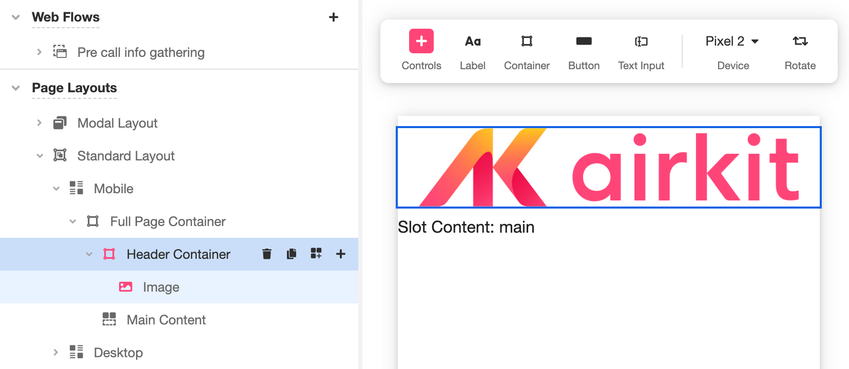Expand the Modal Layout row
This screenshot has width=849, height=369.
click(39, 122)
